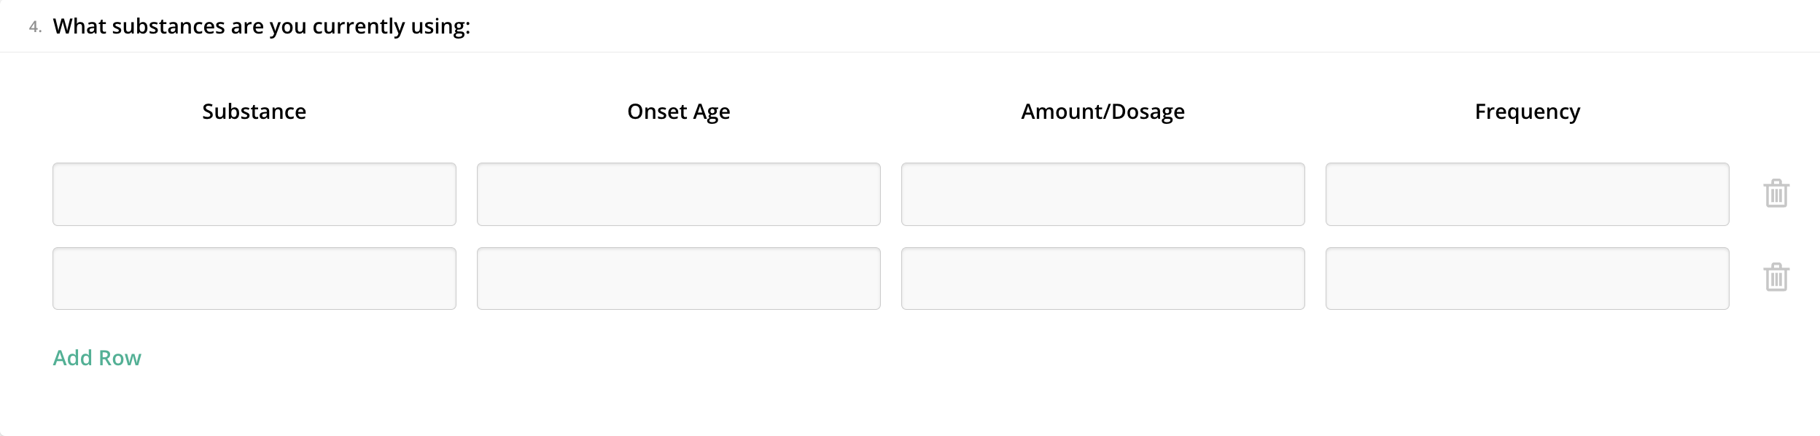Click the Frequency column header
This screenshot has height=436, width=1820.
[x=1527, y=112]
